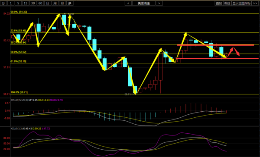Expand more options with the >> button
Image resolution: width=260 pixels, height=157 pixels.
coord(255,3)
